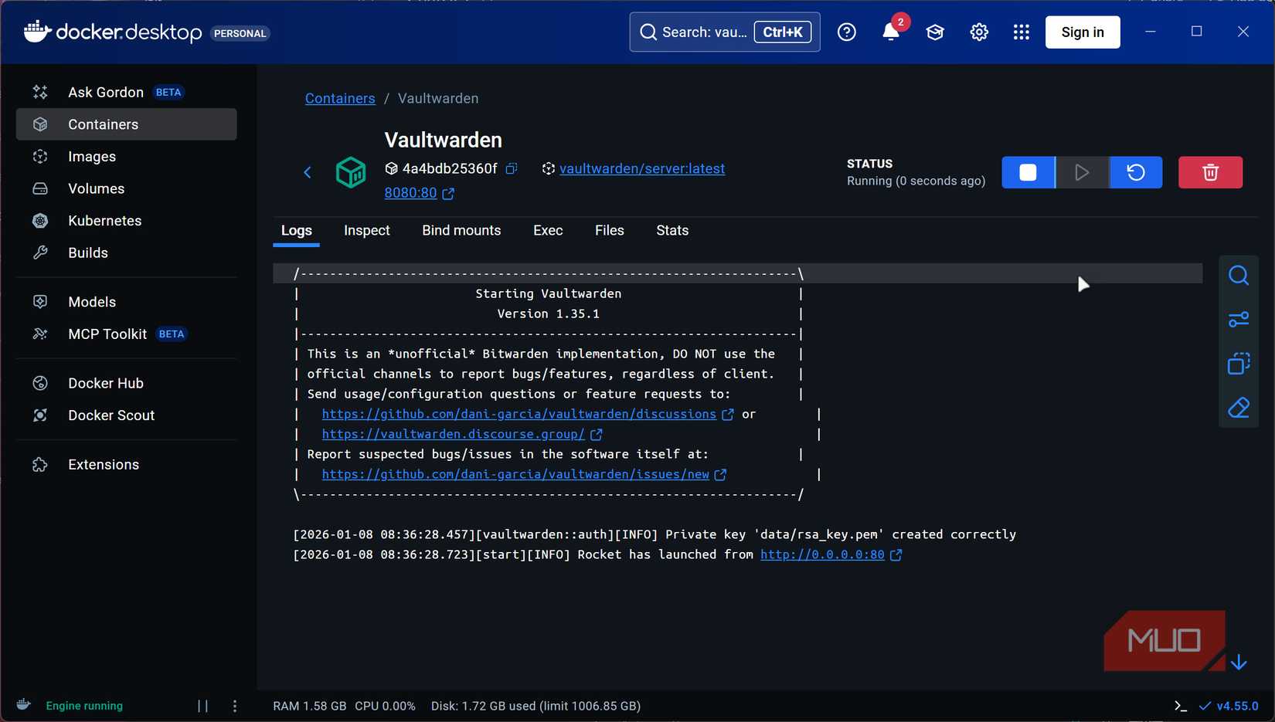
Task: Stop the Vaultwarden container
Action: tap(1028, 172)
